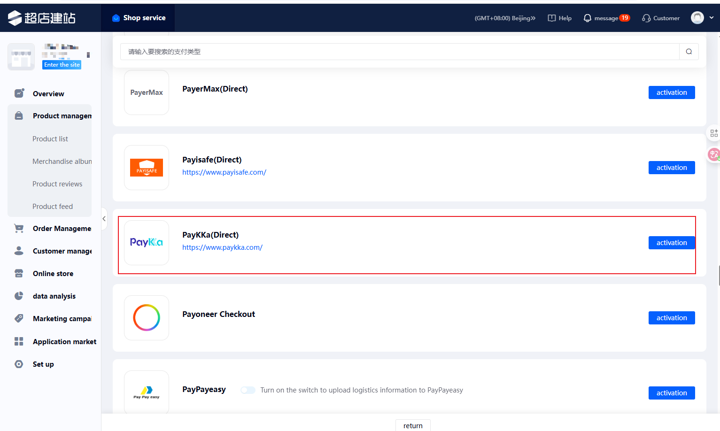
Task: Expand the user avatar dropdown arrow
Action: [711, 18]
